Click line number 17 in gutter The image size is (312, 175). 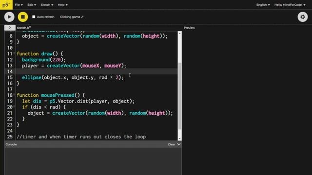coord(10,89)
